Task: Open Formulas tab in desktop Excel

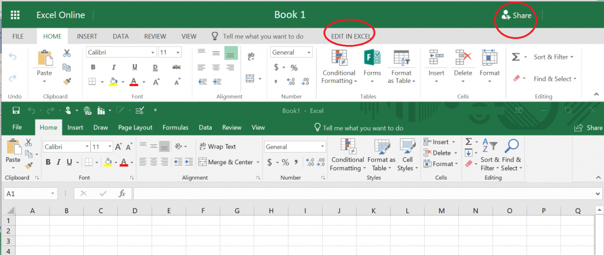Action: pos(176,127)
